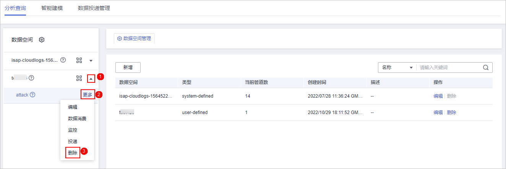Viewport: 506px width, 169px height.
Task: Switch to 智能建模 tab
Action: (x=52, y=8)
